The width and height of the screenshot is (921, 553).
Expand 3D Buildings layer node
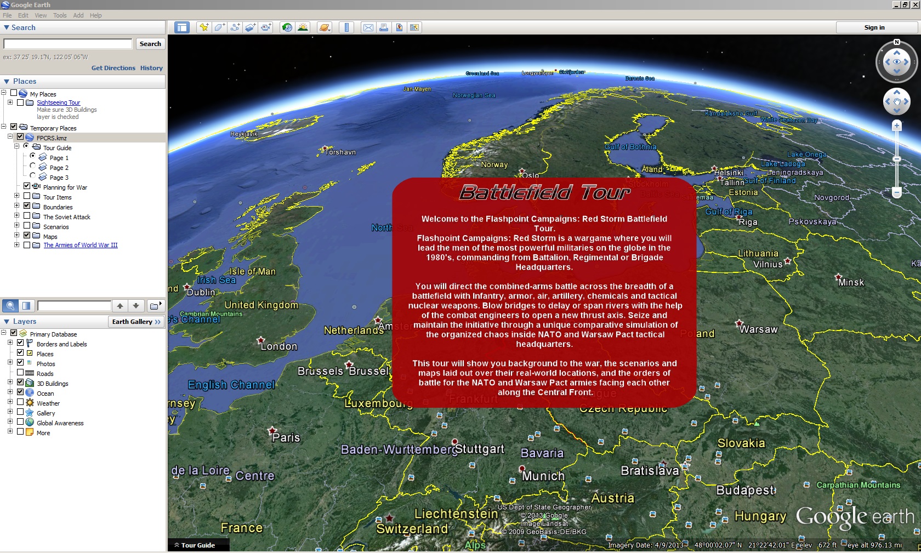(10, 382)
